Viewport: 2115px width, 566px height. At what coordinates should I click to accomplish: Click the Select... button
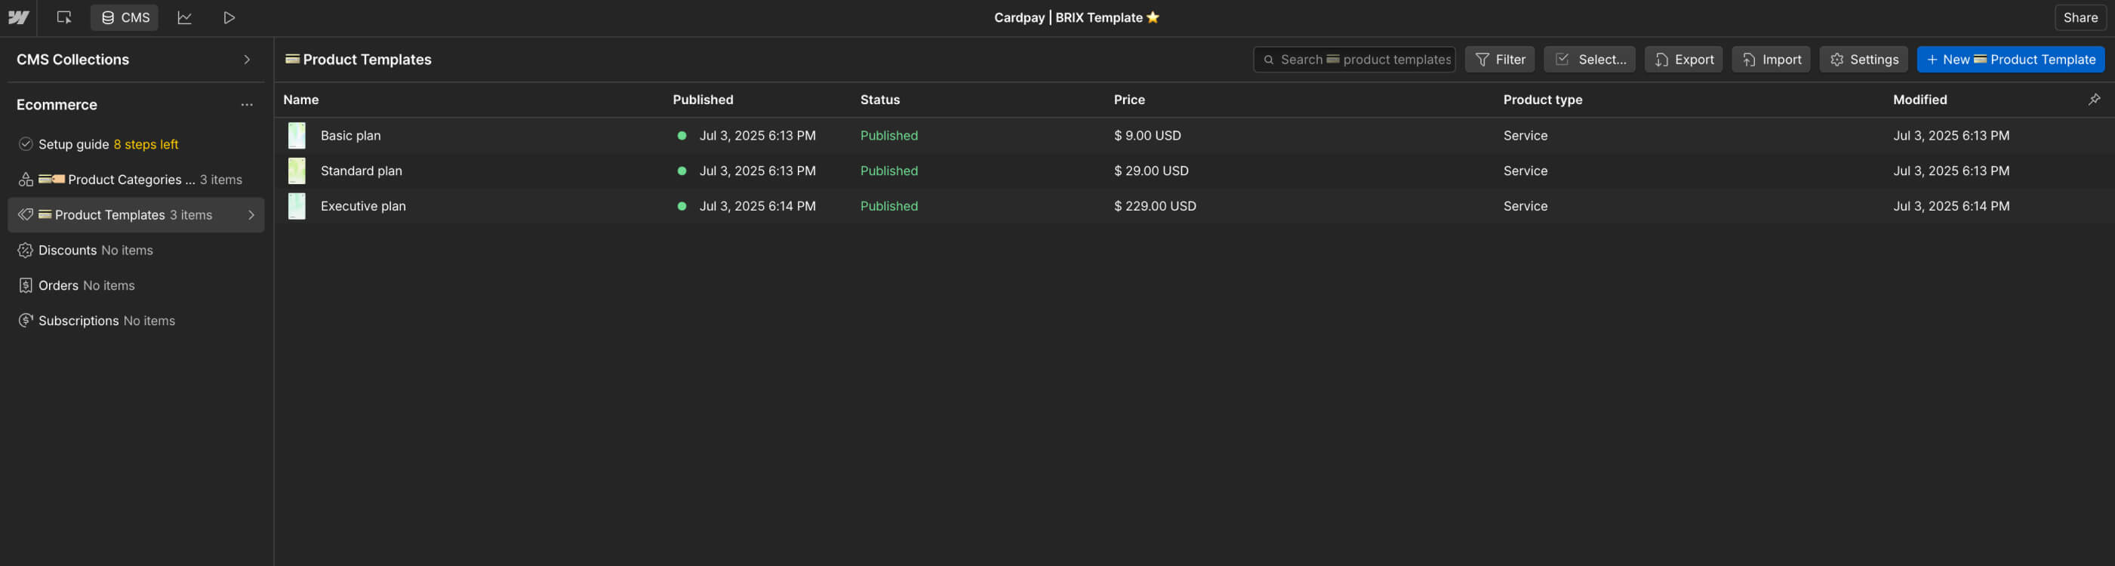(x=1589, y=59)
